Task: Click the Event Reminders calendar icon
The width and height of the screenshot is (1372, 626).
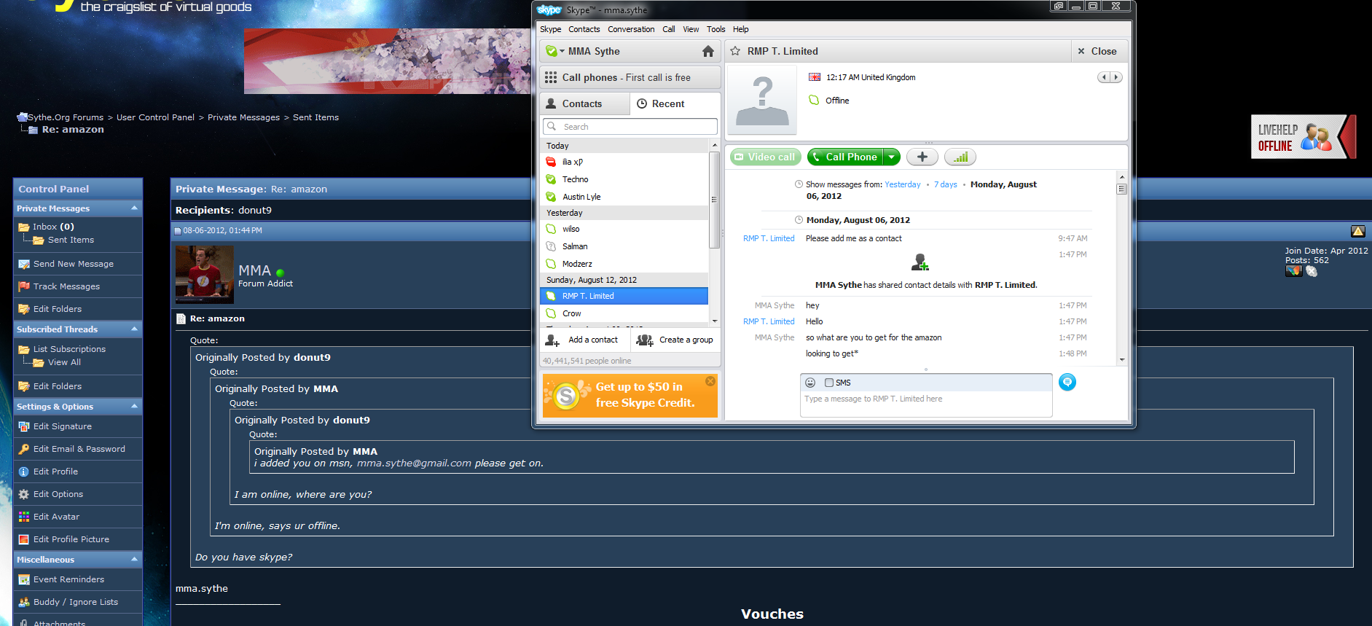Action: (24, 579)
